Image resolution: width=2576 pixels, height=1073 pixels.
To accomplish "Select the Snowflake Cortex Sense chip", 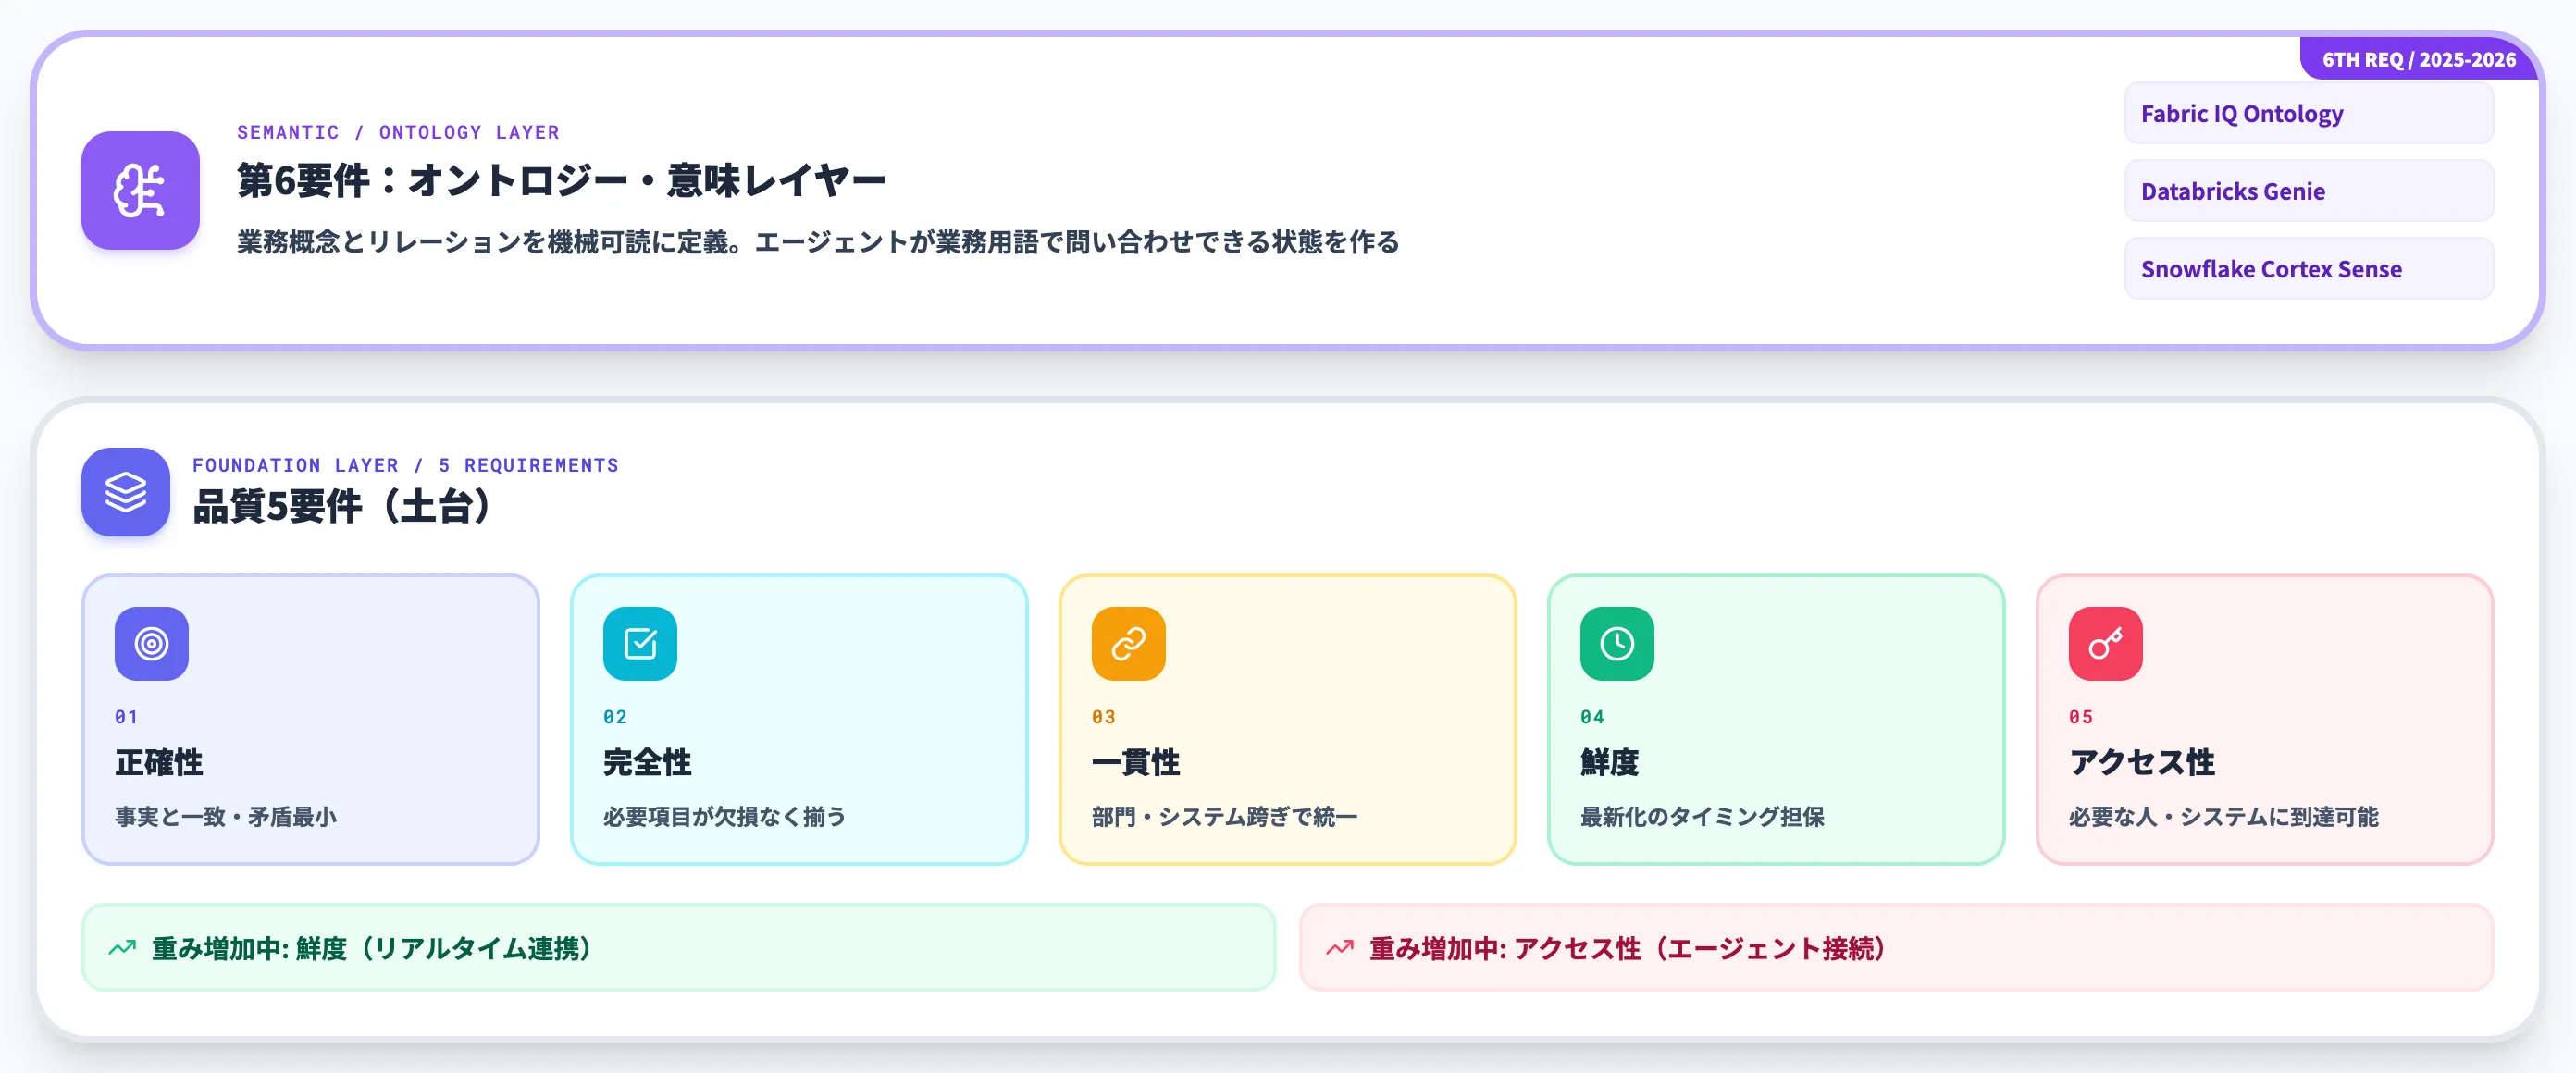I will 2308,268.
